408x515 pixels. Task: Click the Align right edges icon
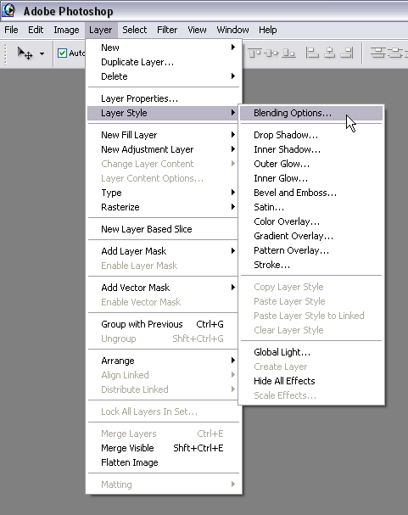coord(347,53)
